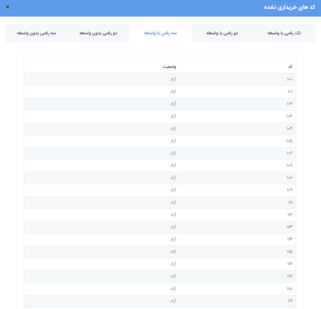
Task: Select code ۱۱۲ in the table
Action: pos(290,215)
